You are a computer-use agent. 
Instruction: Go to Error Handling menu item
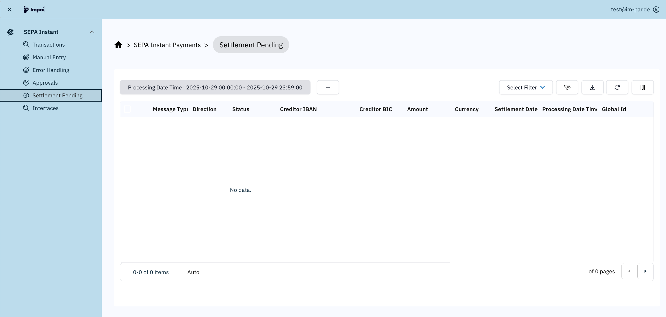coord(51,70)
